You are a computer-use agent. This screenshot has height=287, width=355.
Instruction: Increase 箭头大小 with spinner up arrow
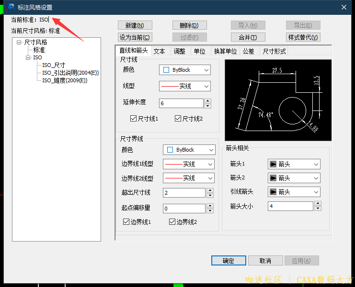click(x=317, y=204)
